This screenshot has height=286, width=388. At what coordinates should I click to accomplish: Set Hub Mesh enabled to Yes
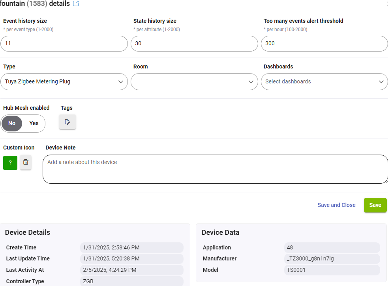[x=34, y=124]
